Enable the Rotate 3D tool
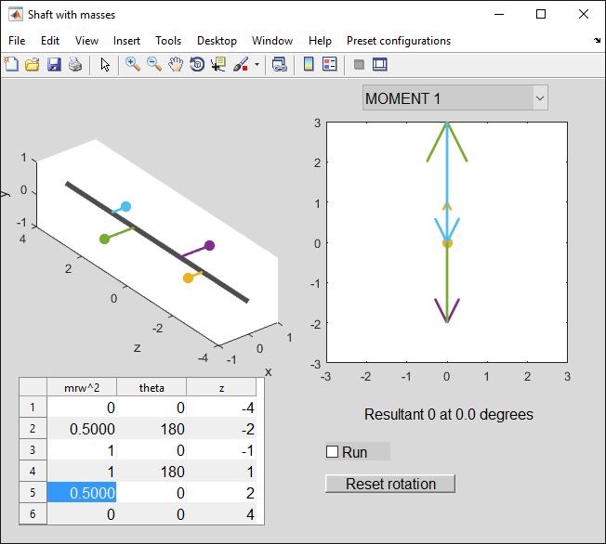 tap(197, 64)
